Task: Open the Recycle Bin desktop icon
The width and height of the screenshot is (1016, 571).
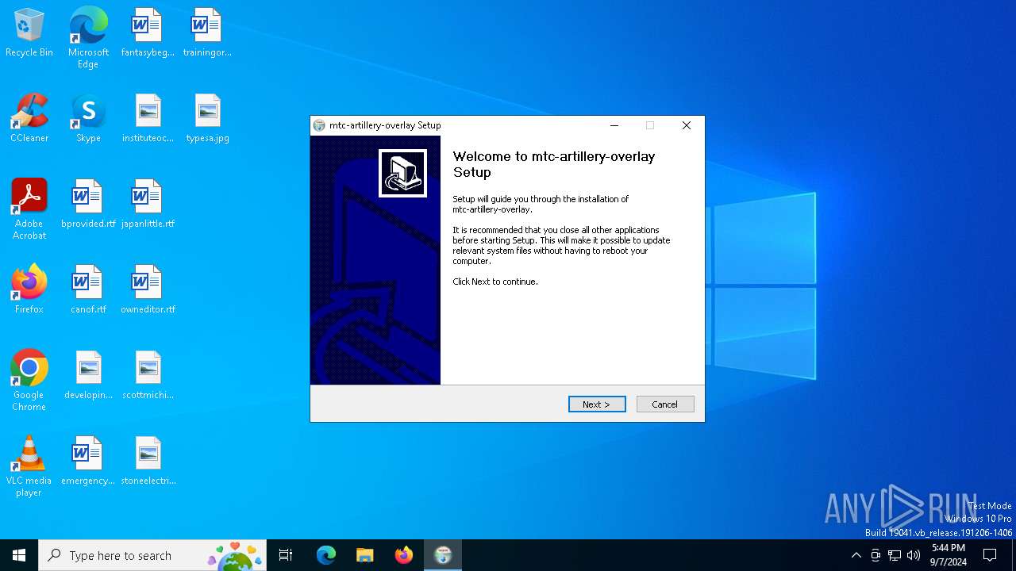Action: pyautogui.click(x=29, y=33)
